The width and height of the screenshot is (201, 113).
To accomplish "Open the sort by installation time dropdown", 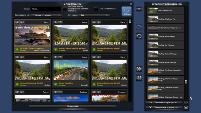I will 46,15.
